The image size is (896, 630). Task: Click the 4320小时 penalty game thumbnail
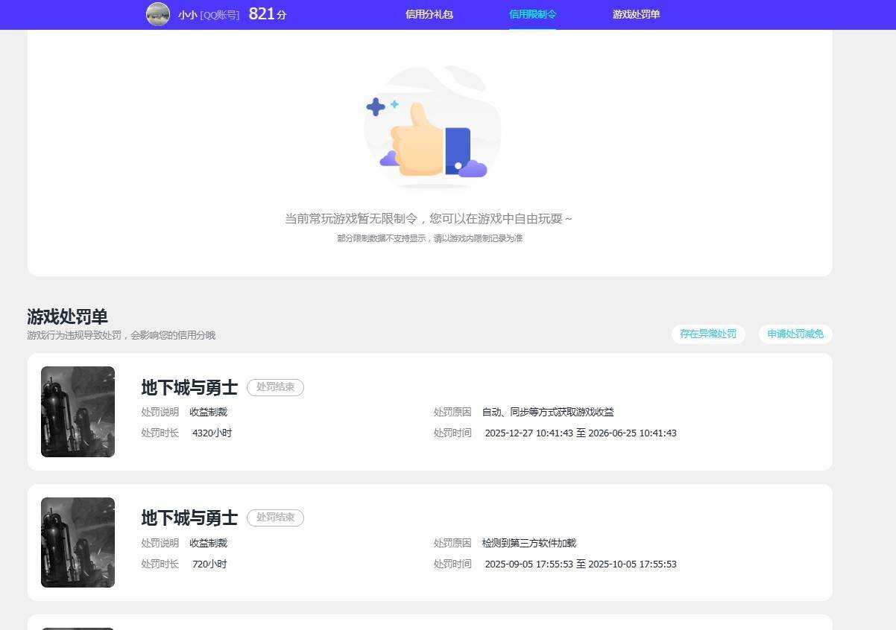click(x=78, y=412)
